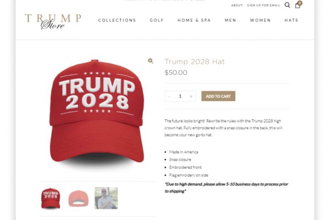This screenshot has width=330, height=220.
Task: Decrease quantity with the minus button
Action: click(x=169, y=96)
